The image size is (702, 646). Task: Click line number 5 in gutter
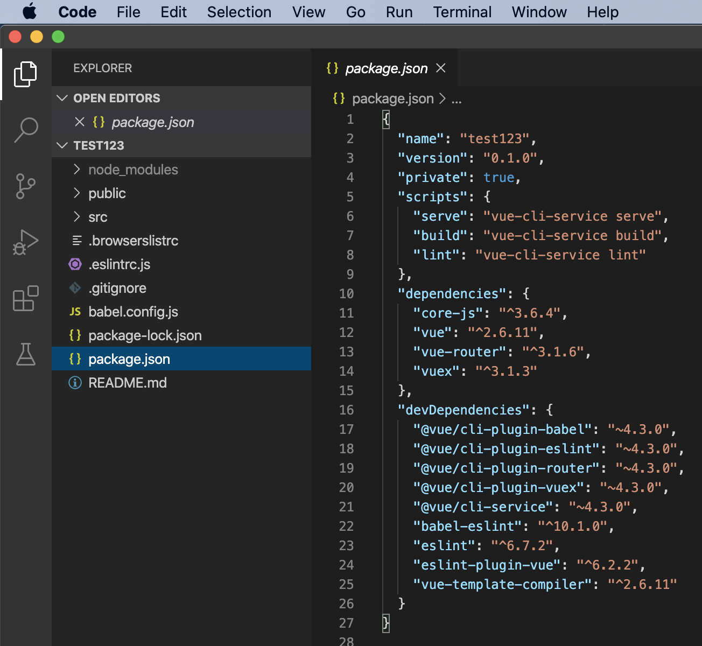(350, 196)
